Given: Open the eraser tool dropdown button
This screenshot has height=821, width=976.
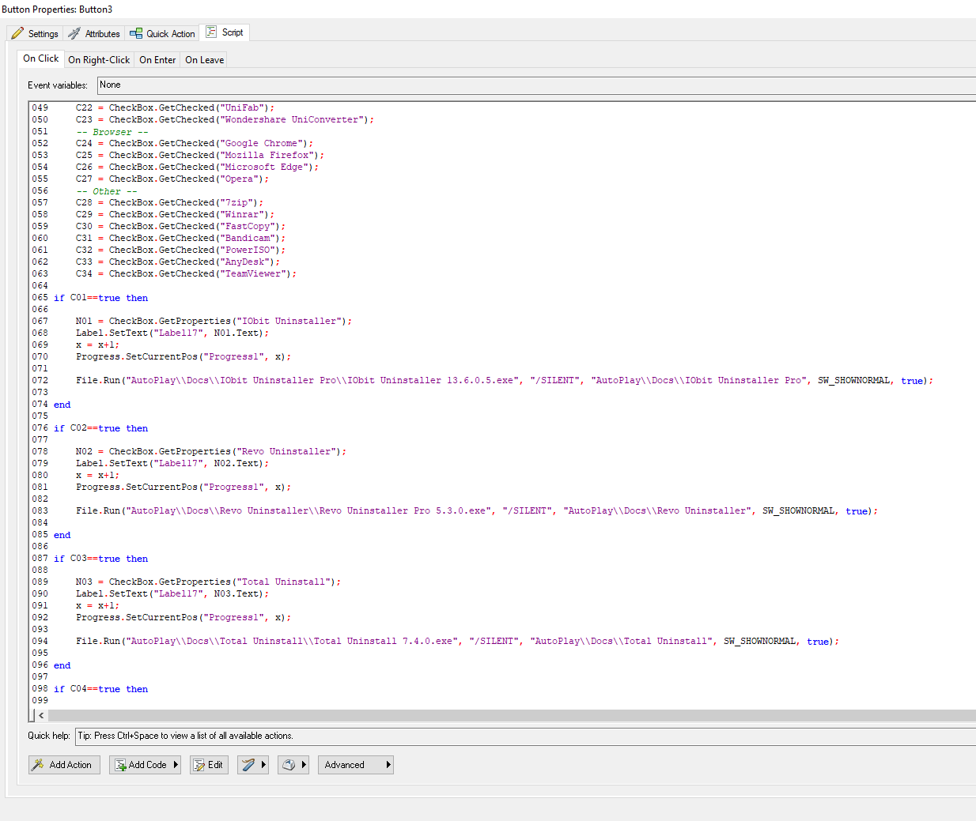Looking at the screenshot, I should [293, 765].
